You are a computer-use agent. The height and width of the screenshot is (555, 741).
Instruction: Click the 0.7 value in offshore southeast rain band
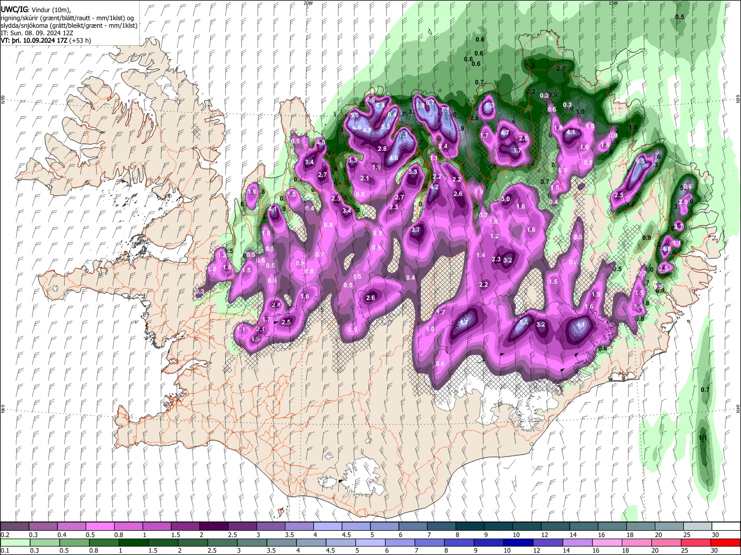[705, 390]
